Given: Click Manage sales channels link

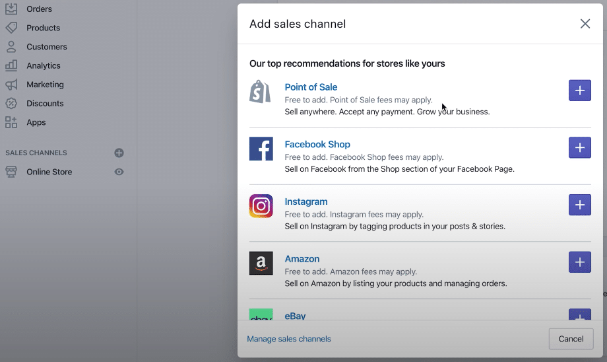Looking at the screenshot, I should (x=289, y=339).
